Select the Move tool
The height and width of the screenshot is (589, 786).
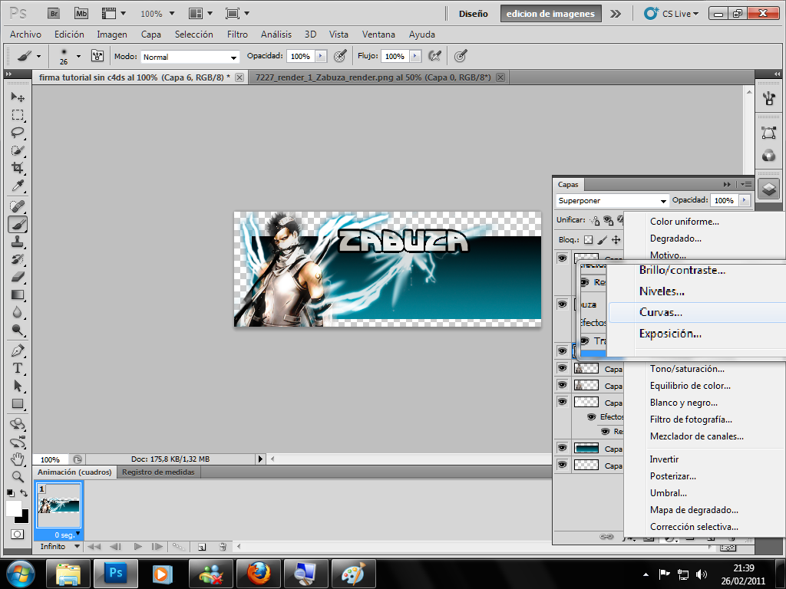pos(18,97)
